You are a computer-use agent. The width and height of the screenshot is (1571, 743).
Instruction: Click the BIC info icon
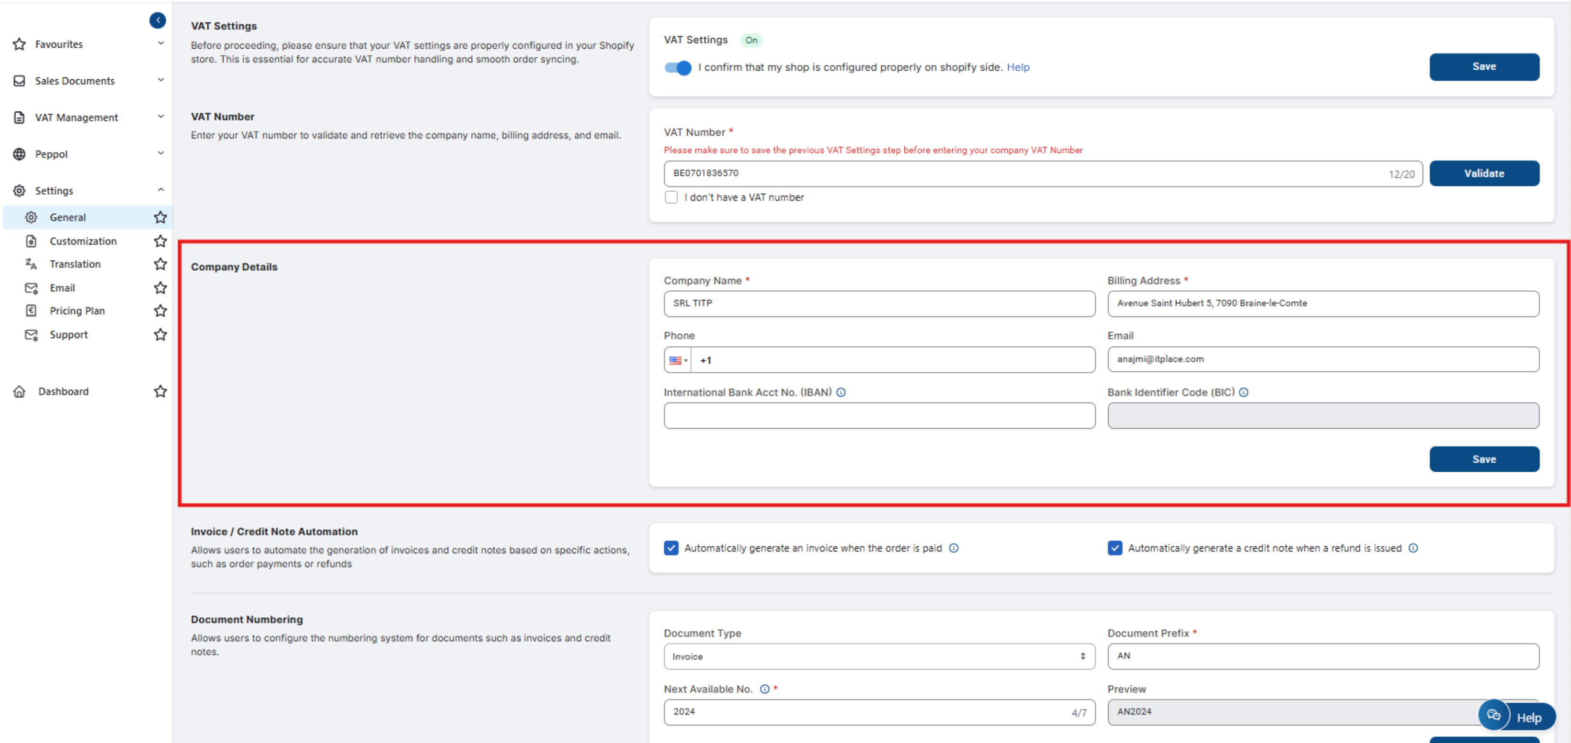click(x=1244, y=392)
